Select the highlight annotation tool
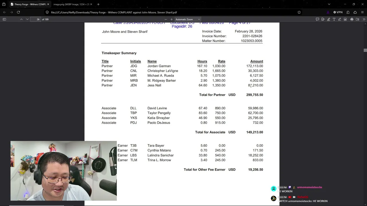This screenshot has height=206, width=367. pos(329,19)
